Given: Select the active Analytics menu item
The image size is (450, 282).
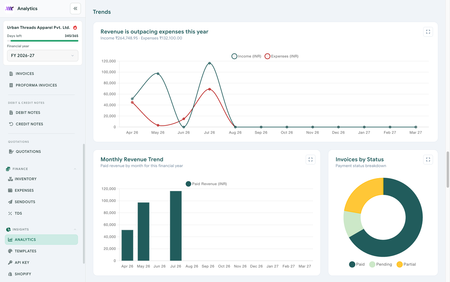Looking at the screenshot, I should 41,240.
